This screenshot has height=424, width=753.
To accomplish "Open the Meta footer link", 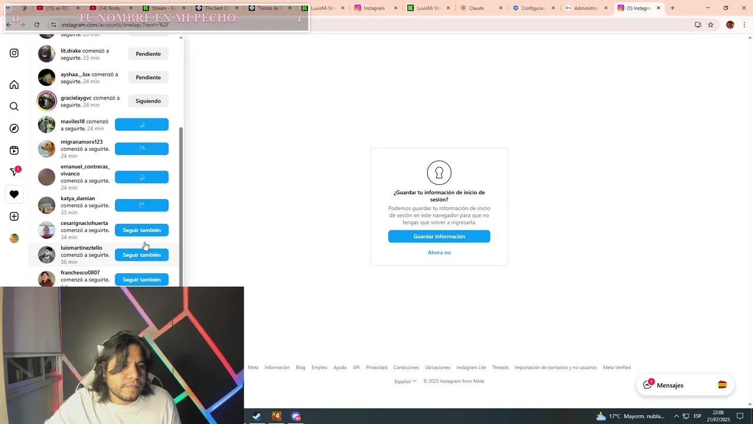I will coord(253,367).
